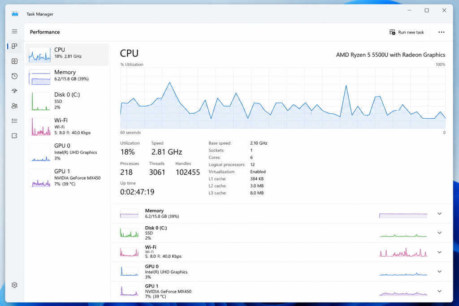Minimize the Task Manager window
Image resolution: width=459 pixels, height=306 pixels.
409,10
